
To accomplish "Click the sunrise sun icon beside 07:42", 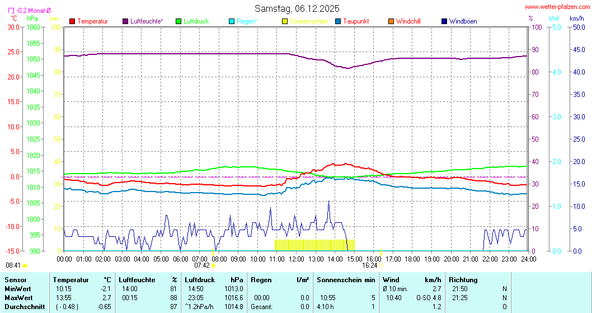I will pos(213,265).
